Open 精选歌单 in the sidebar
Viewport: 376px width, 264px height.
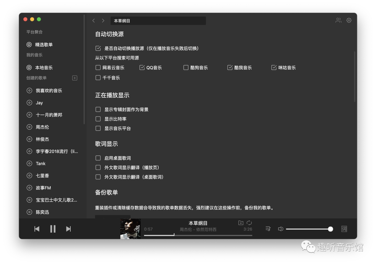click(x=44, y=45)
